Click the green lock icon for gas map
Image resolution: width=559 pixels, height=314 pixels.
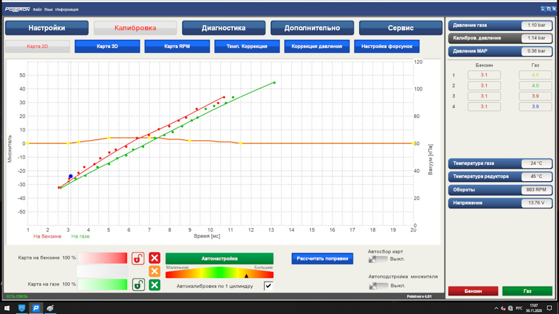click(x=138, y=284)
